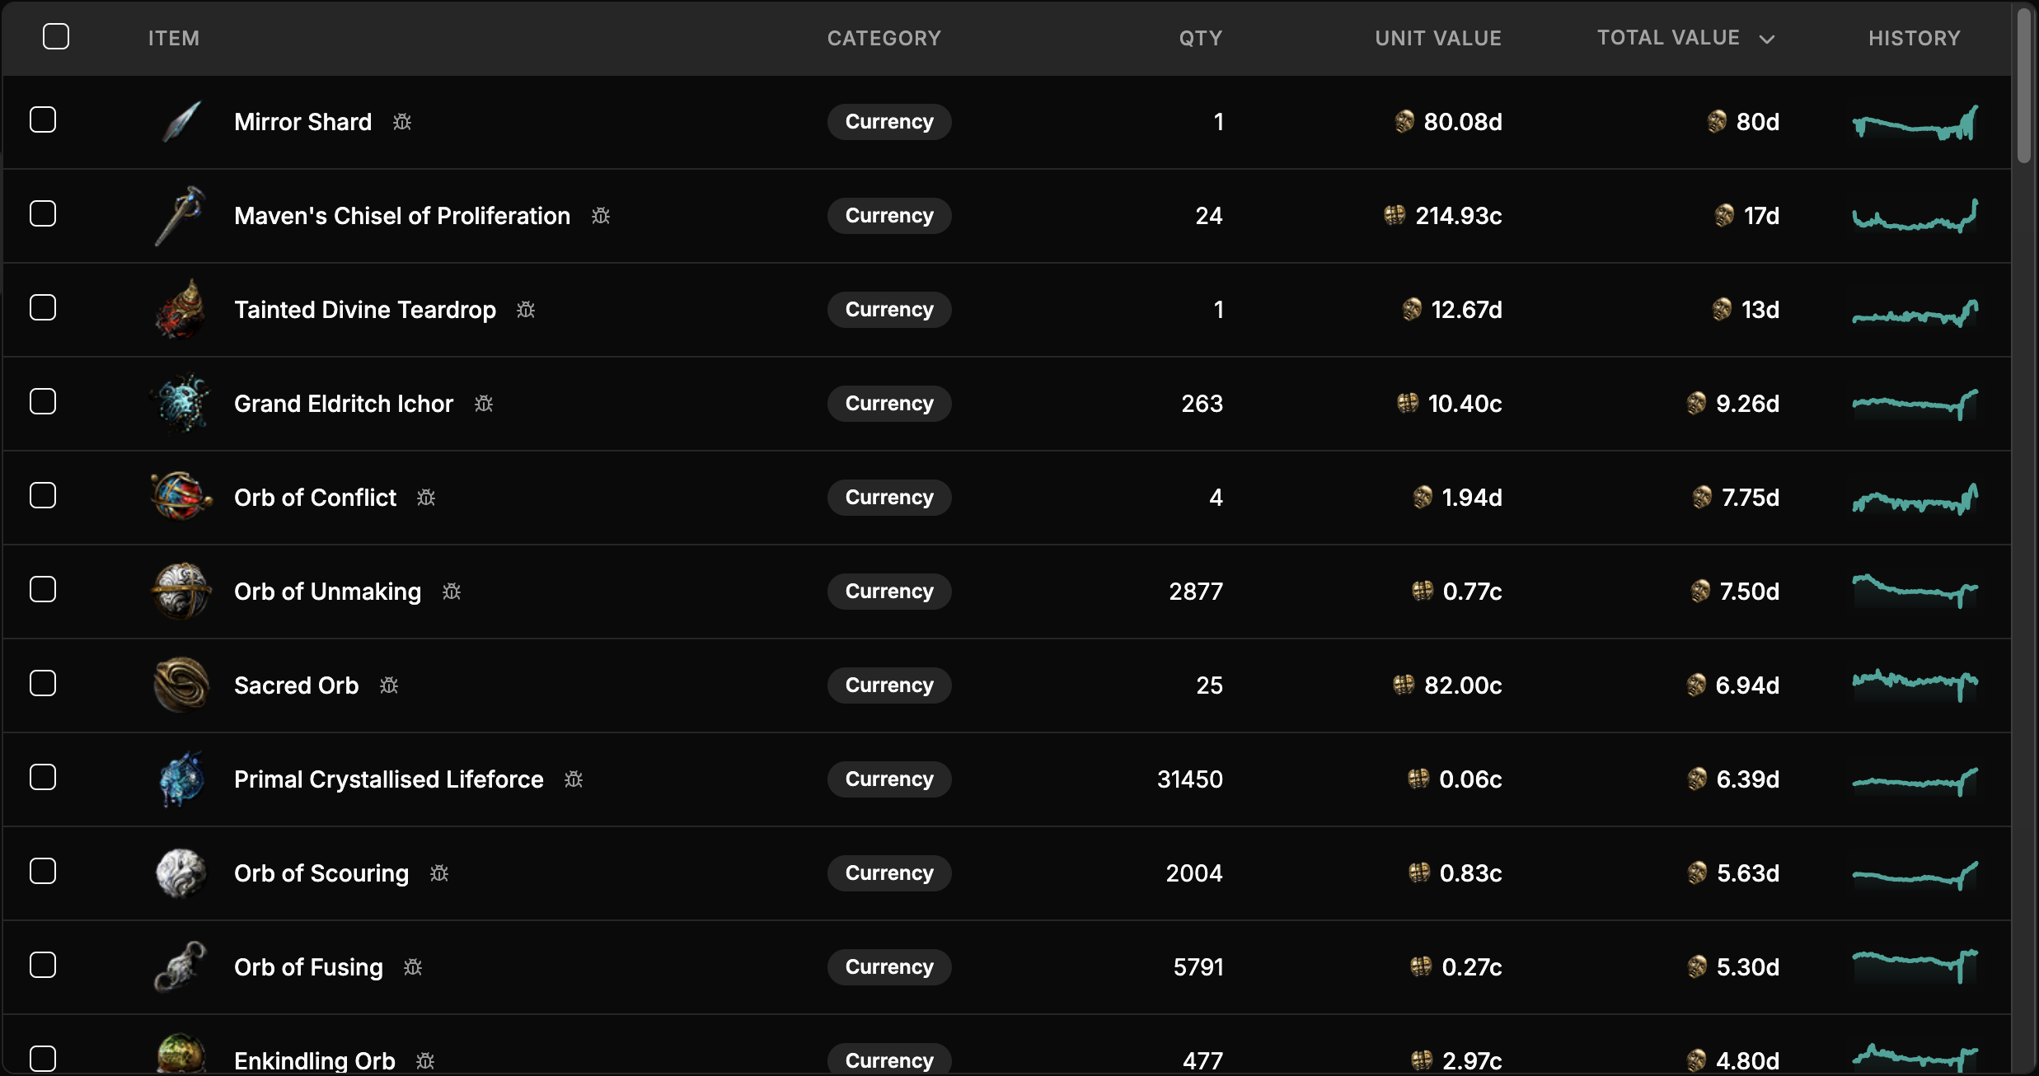Image resolution: width=2039 pixels, height=1076 pixels.
Task: Click the 7.75d total value
Action: click(1751, 498)
